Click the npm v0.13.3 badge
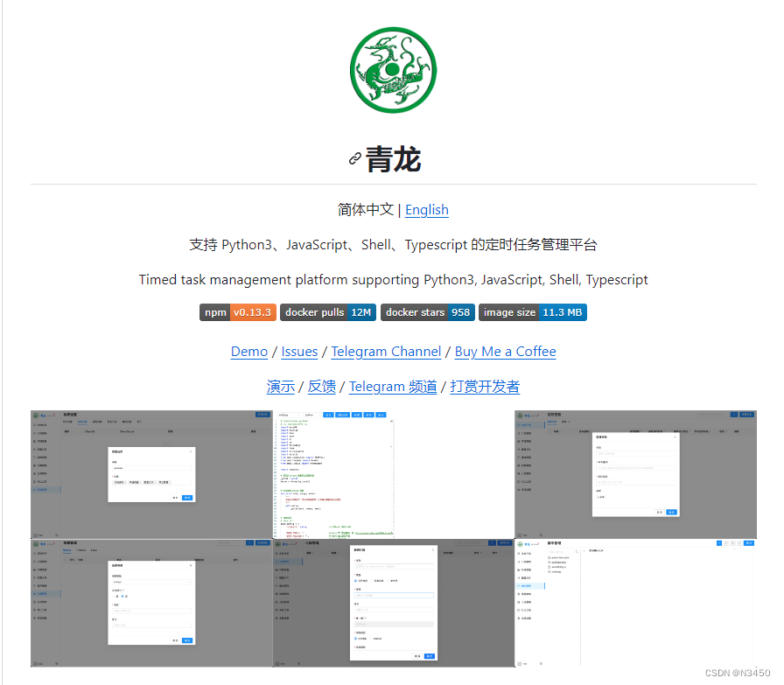The width and height of the screenshot is (784, 685). (238, 312)
